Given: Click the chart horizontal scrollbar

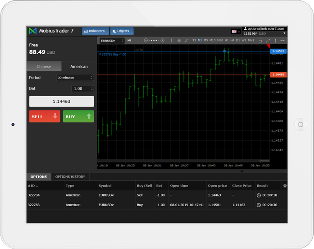Looking at the screenshot, I should (264, 161).
